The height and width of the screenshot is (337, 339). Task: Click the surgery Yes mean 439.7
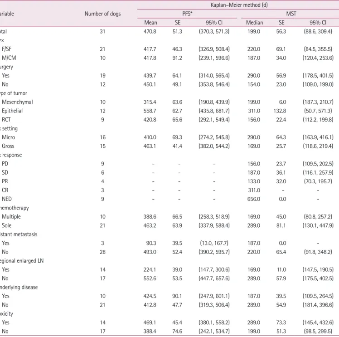tap(150, 76)
